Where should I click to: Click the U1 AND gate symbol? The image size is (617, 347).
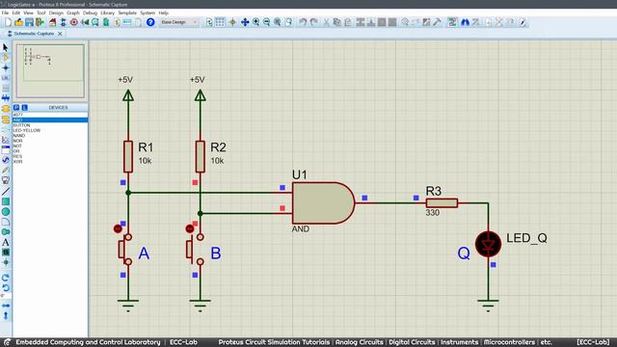pyautogui.click(x=324, y=203)
